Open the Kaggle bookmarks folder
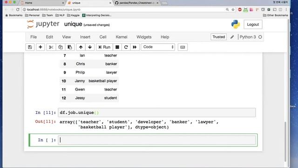Image resolution: width=298 pixels, height=168 pixels. coord(74,15)
